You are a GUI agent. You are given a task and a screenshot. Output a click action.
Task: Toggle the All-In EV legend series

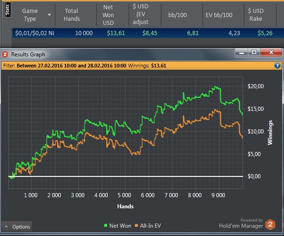pos(148,226)
